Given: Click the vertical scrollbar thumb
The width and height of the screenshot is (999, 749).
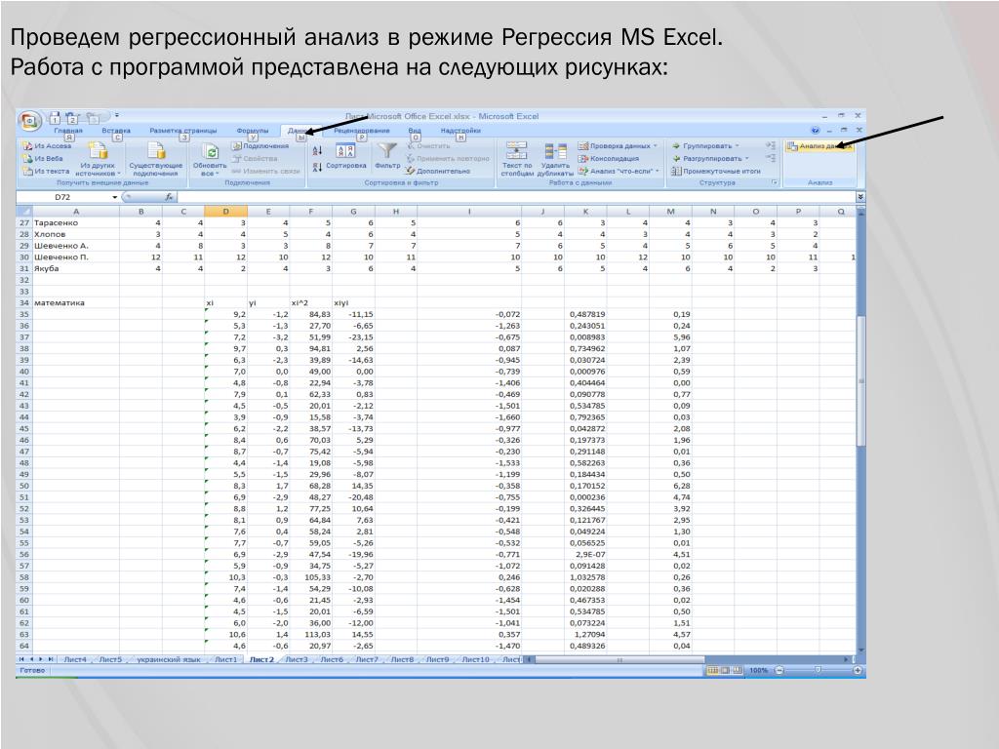Looking at the screenshot, I should [x=860, y=381].
